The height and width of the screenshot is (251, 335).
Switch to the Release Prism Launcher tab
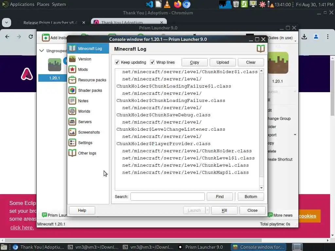click(50, 23)
